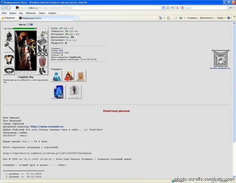Image resolution: width=236 pixels, height=183 pixels.
Task: Click the Back navigation button
Action: coord(3,8)
